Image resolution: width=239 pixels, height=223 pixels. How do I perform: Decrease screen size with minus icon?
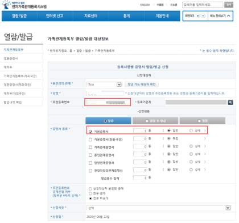coord(203,16)
